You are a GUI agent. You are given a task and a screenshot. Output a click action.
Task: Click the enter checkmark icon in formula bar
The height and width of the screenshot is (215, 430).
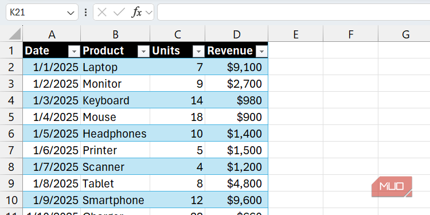(x=119, y=13)
